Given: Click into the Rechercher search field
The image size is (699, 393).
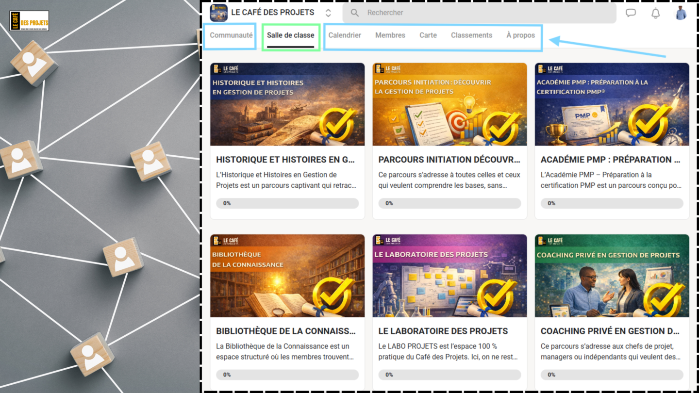Looking at the screenshot, I should point(480,13).
